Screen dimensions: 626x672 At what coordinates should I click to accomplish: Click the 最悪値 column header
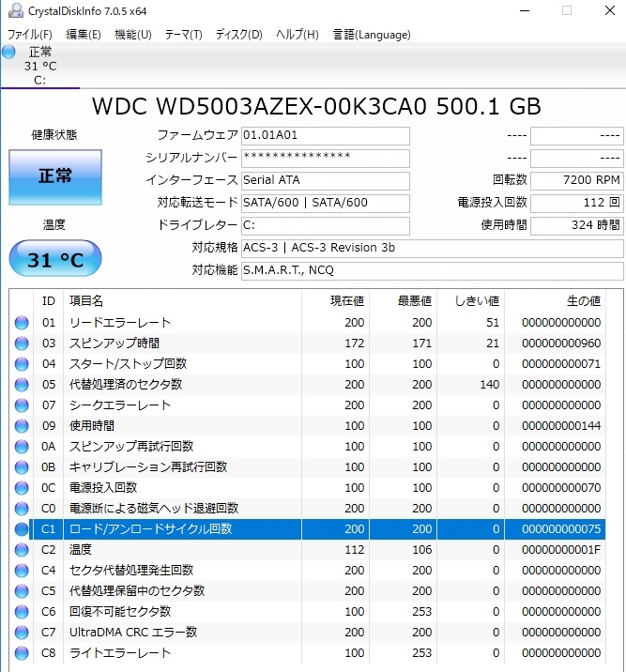404,301
